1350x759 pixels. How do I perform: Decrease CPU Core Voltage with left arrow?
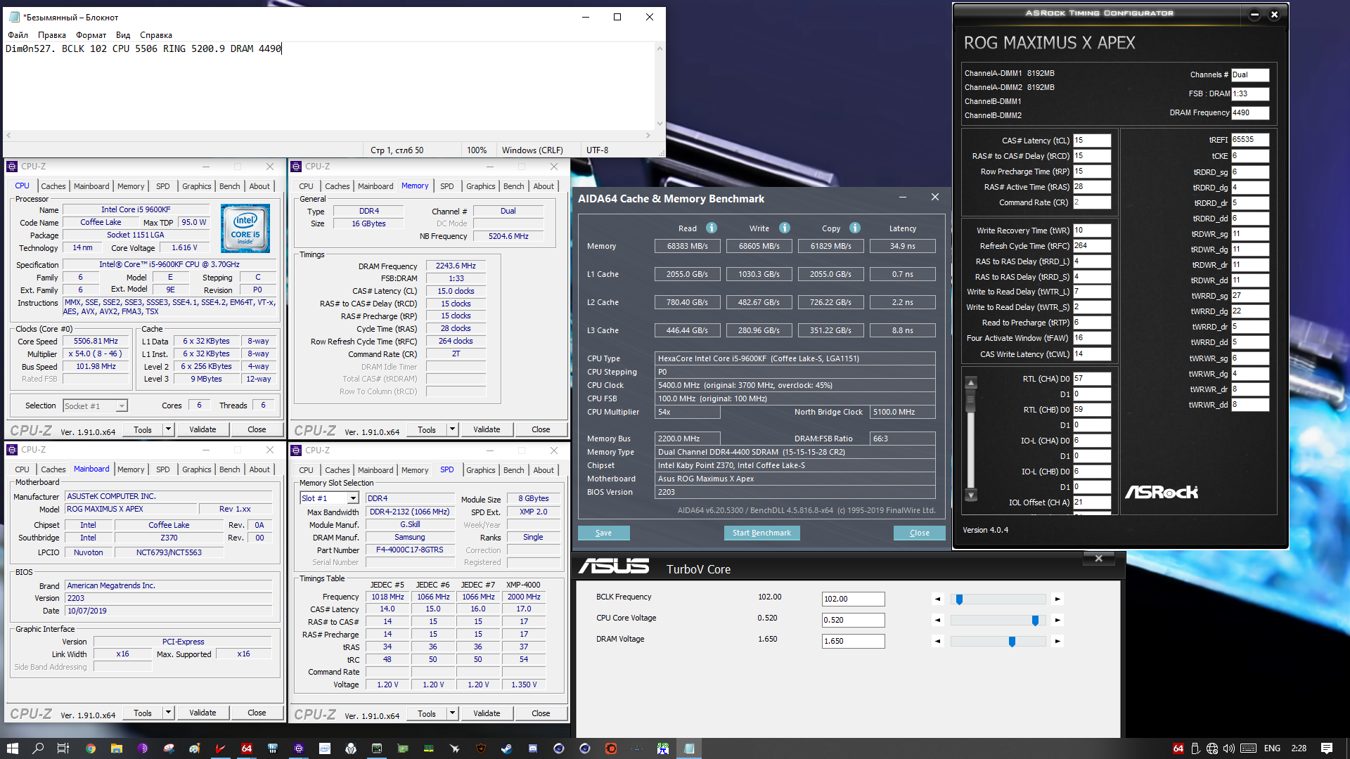point(937,620)
